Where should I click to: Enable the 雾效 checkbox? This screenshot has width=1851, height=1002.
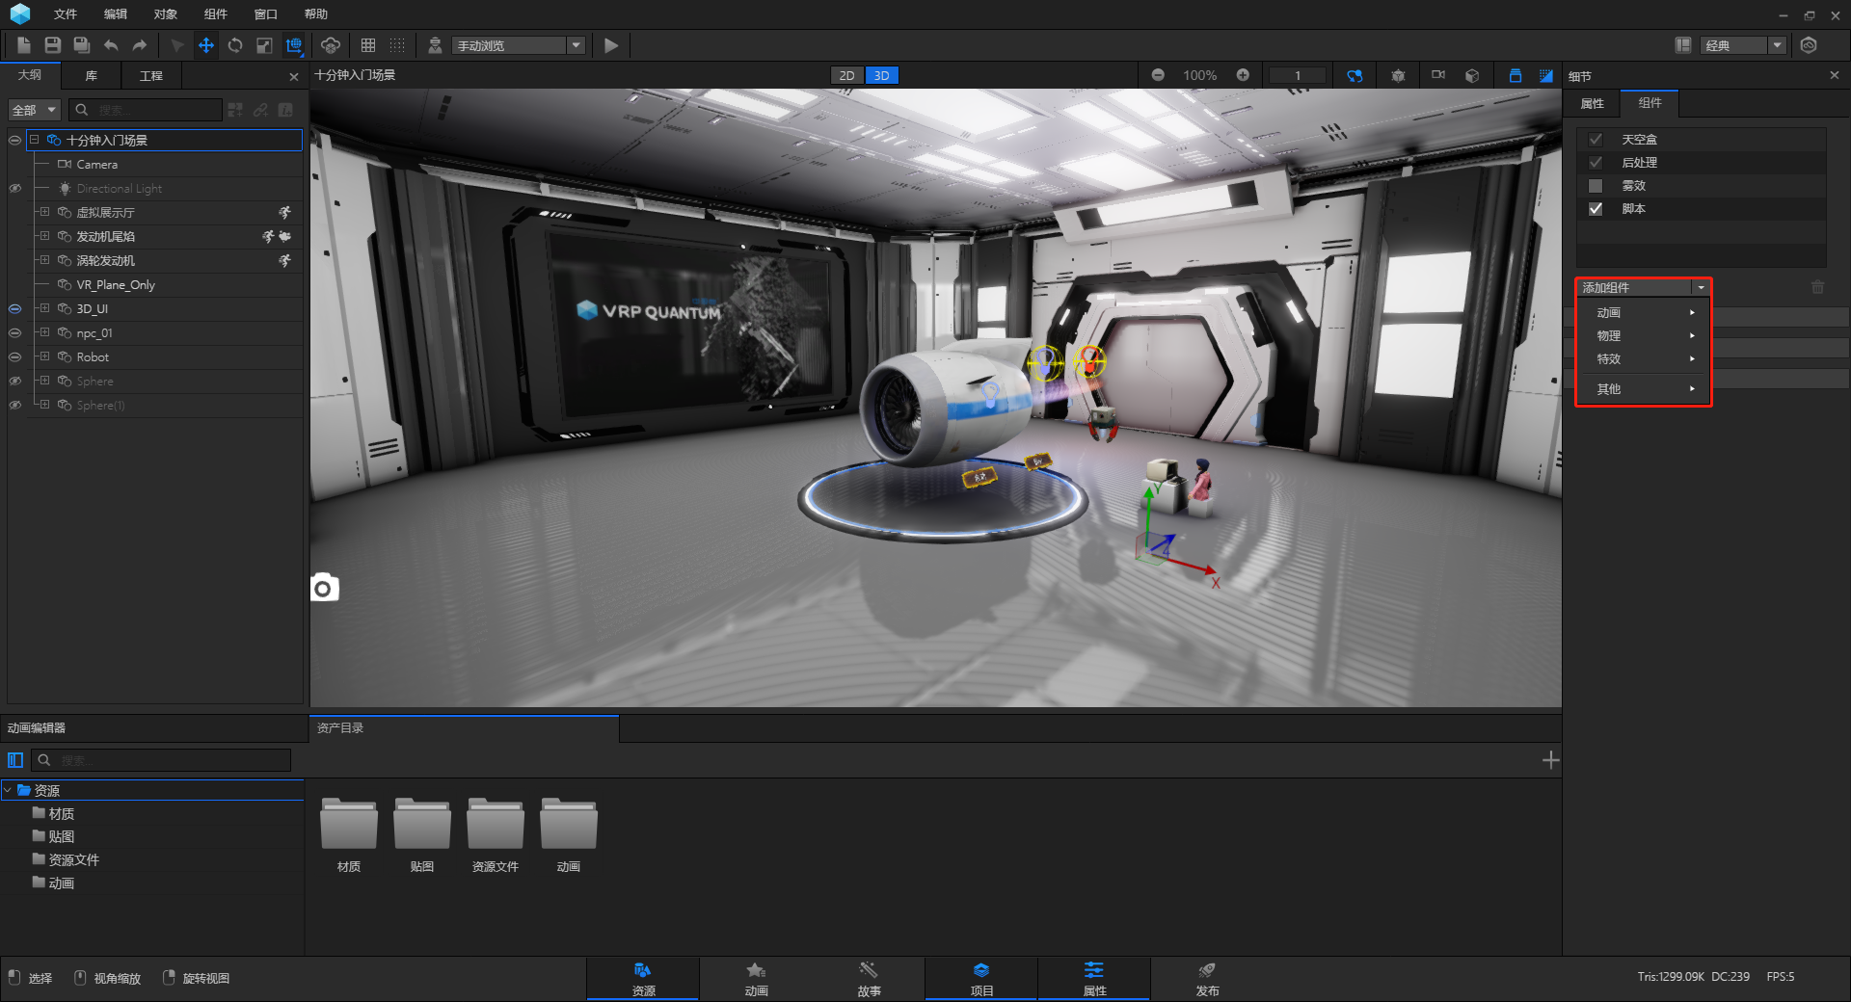(x=1596, y=186)
